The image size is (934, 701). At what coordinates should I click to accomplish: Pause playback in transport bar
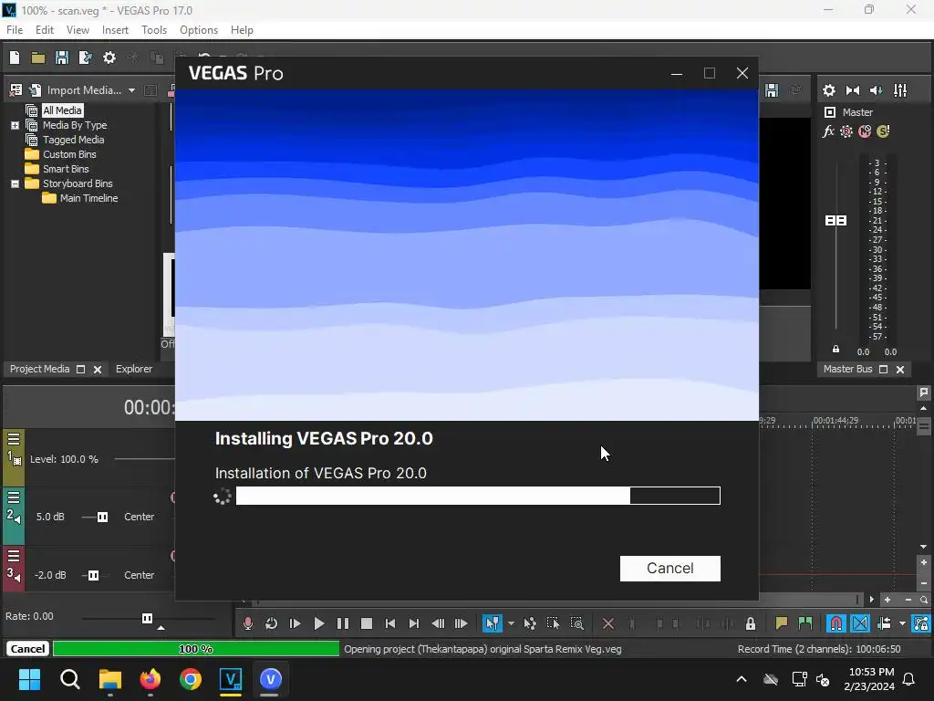pyautogui.click(x=343, y=623)
